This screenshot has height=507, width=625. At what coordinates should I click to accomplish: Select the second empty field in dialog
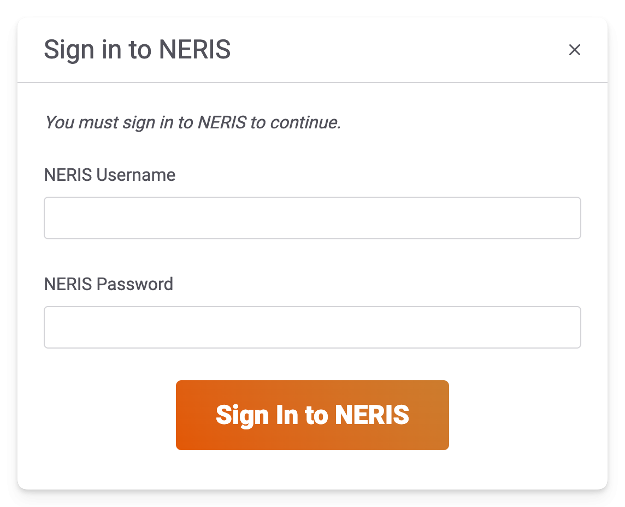312,327
